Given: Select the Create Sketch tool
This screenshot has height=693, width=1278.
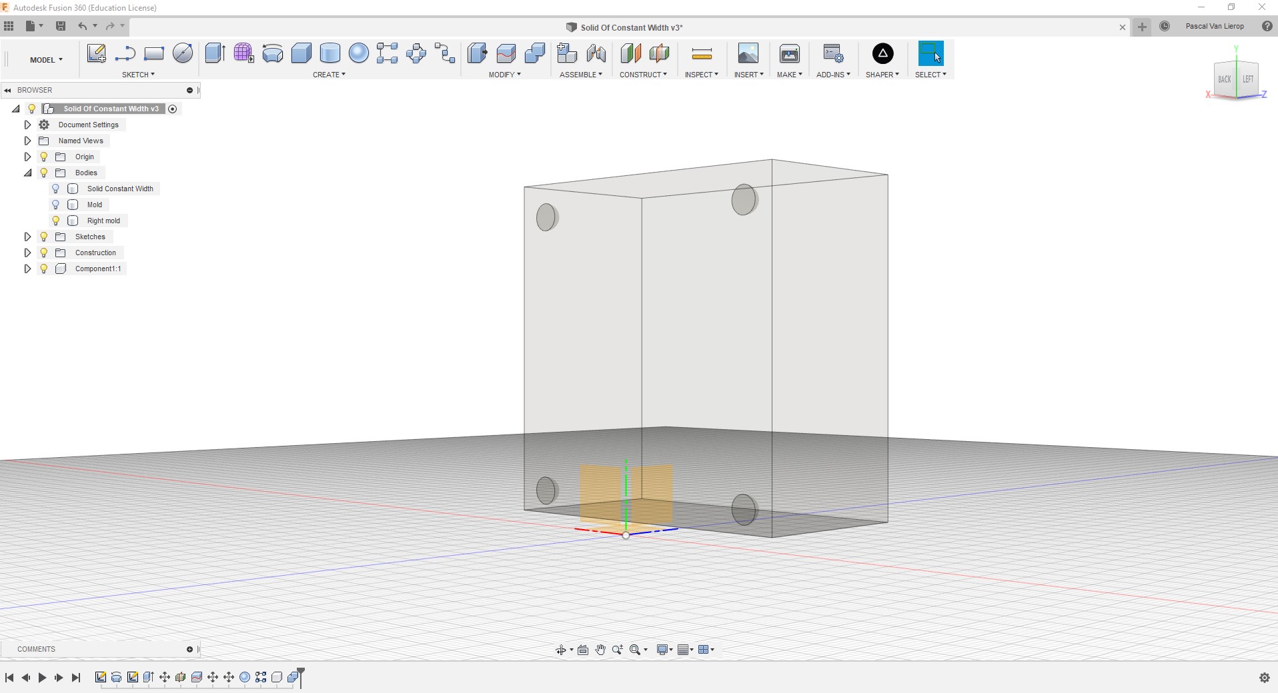Looking at the screenshot, I should 96,53.
